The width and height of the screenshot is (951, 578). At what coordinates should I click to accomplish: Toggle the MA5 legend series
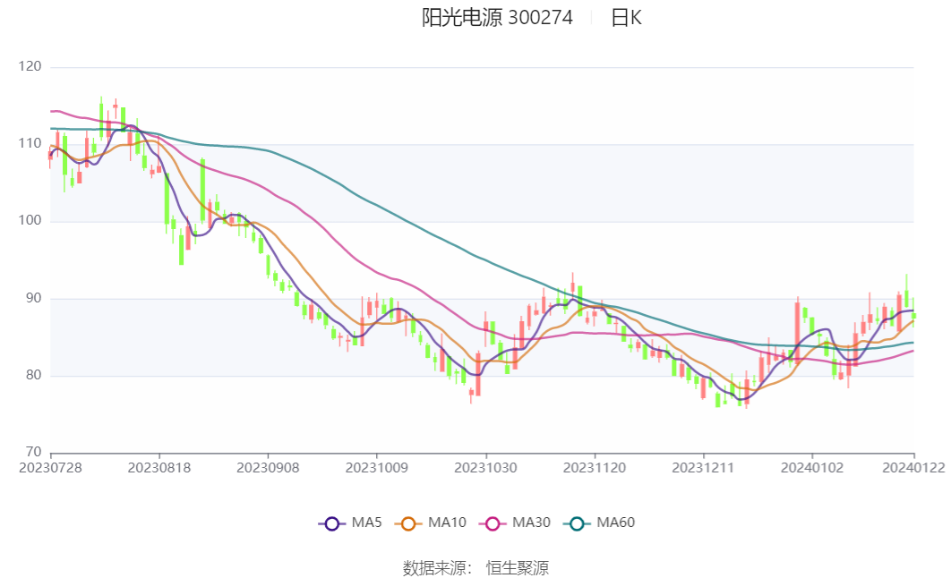pos(350,523)
